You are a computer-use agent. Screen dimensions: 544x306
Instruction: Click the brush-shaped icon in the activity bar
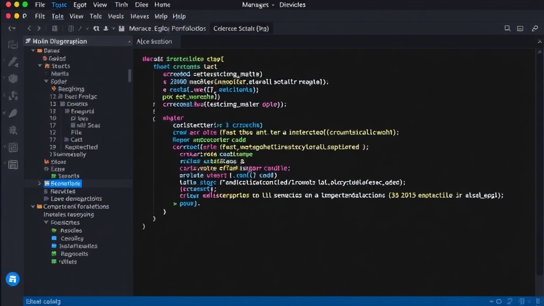coord(13,62)
